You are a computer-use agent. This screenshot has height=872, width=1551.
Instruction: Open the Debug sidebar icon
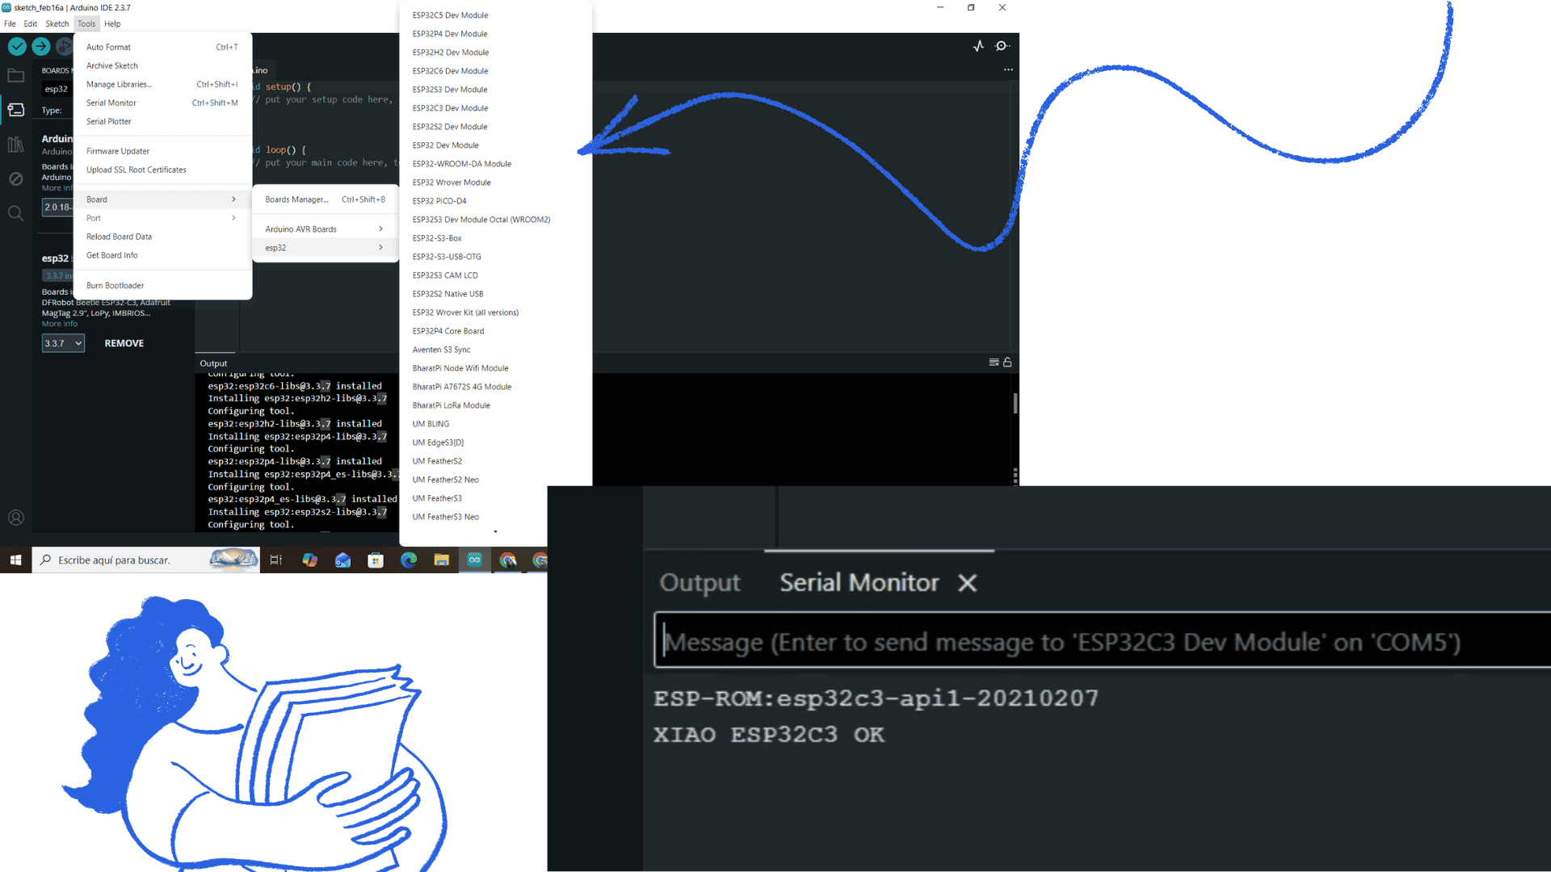(x=16, y=178)
